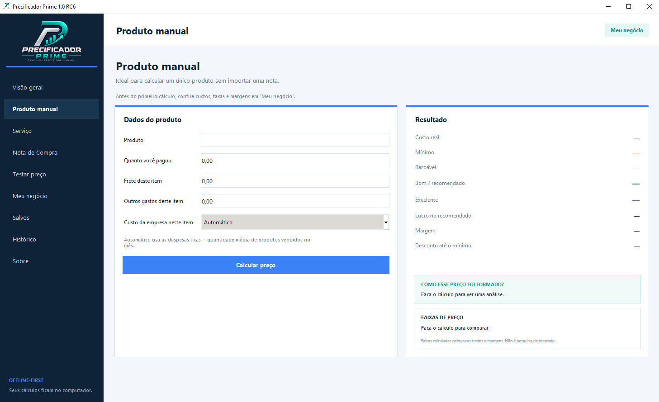Click Lucro no recomendado label
Image resolution: width=659 pixels, height=402 pixels.
click(443, 216)
